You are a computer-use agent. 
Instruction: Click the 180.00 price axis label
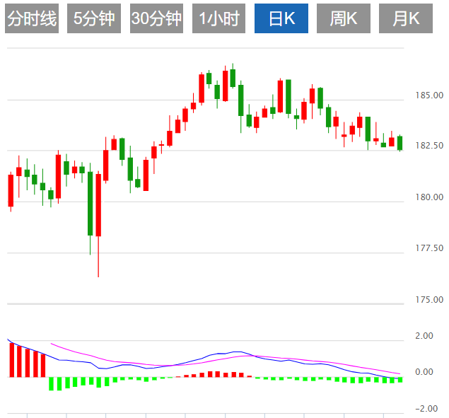(x=429, y=197)
